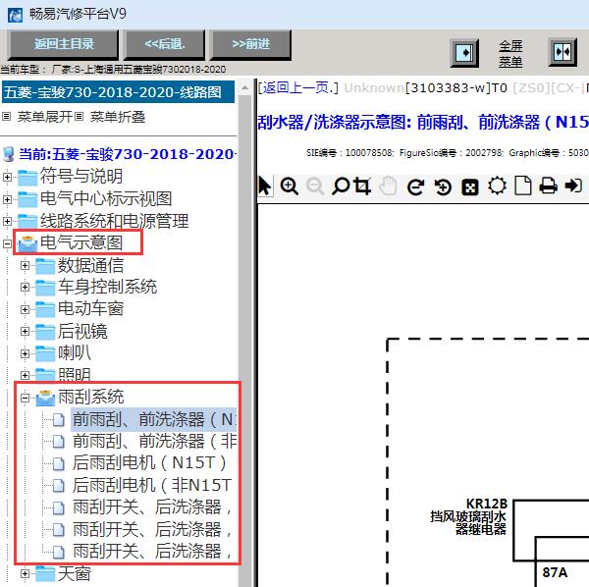
Task: Click the 菜单折叠 icon
Action: click(79, 117)
